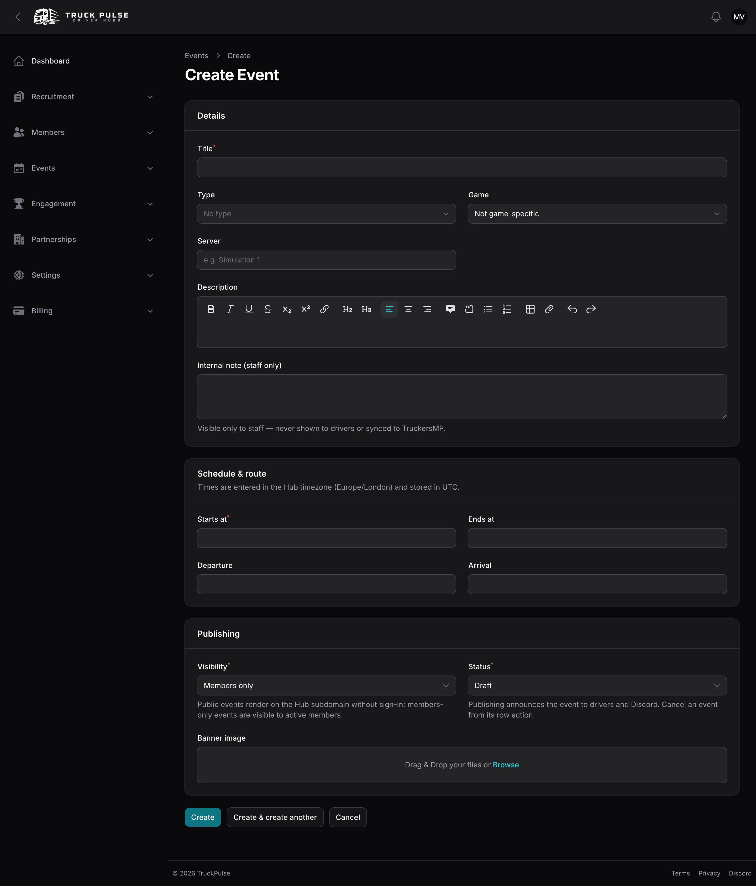Click the back arrow in the top bar
756x886 pixels.
(x=18, y=17)
